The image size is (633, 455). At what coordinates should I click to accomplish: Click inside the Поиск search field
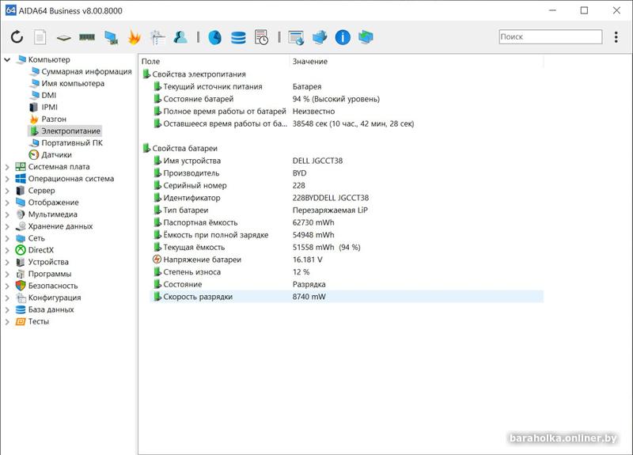point(550,36)
